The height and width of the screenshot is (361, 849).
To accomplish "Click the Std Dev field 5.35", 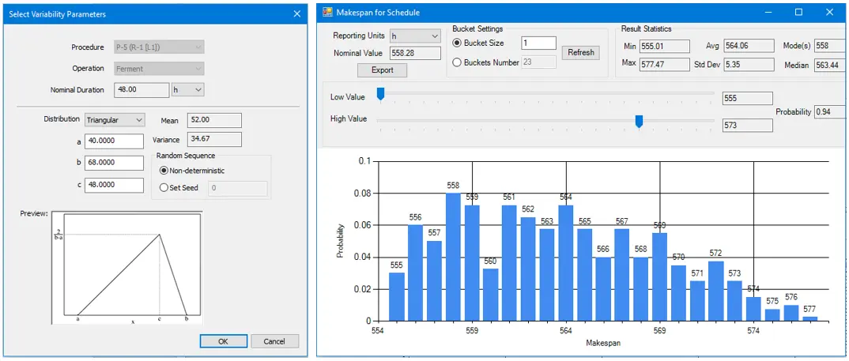I will click(749, 65).
